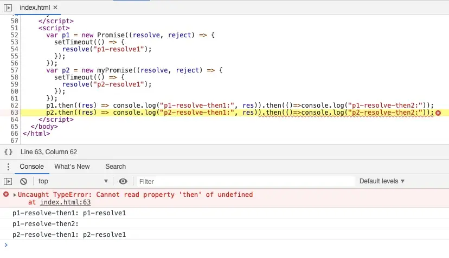
Task: Focus the console Filter input field
Action: 246,181
